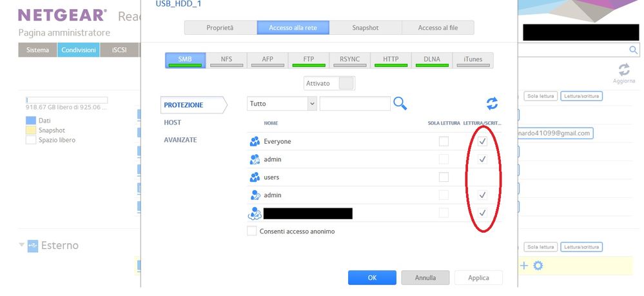The height and width of the screenshot is (296, 644).
Task: Select the HTTP protocol tab
Action: (x=391, y=61)
